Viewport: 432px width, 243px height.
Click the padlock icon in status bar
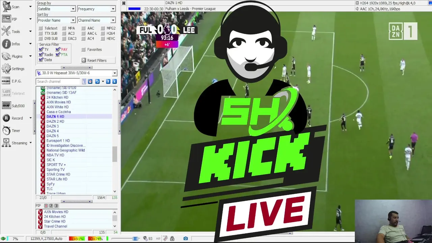tap(172, 239)
